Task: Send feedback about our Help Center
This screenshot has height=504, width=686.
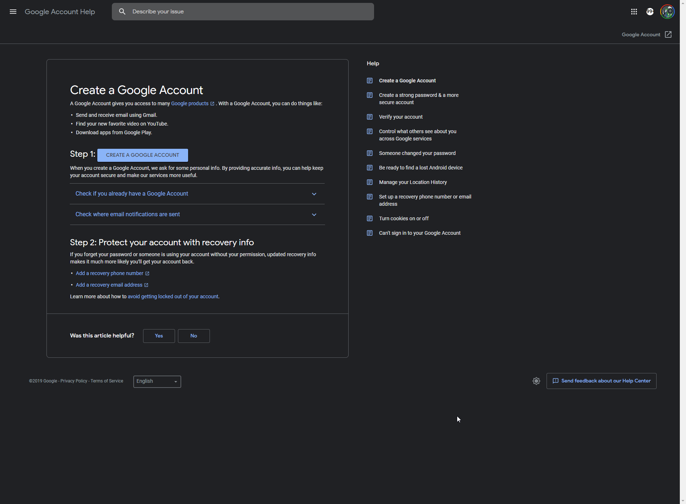Action: [601, 381]
